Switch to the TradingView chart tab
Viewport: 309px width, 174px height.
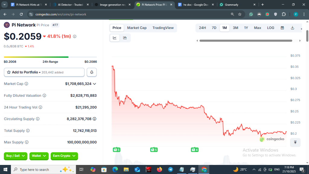pos(163,28)
